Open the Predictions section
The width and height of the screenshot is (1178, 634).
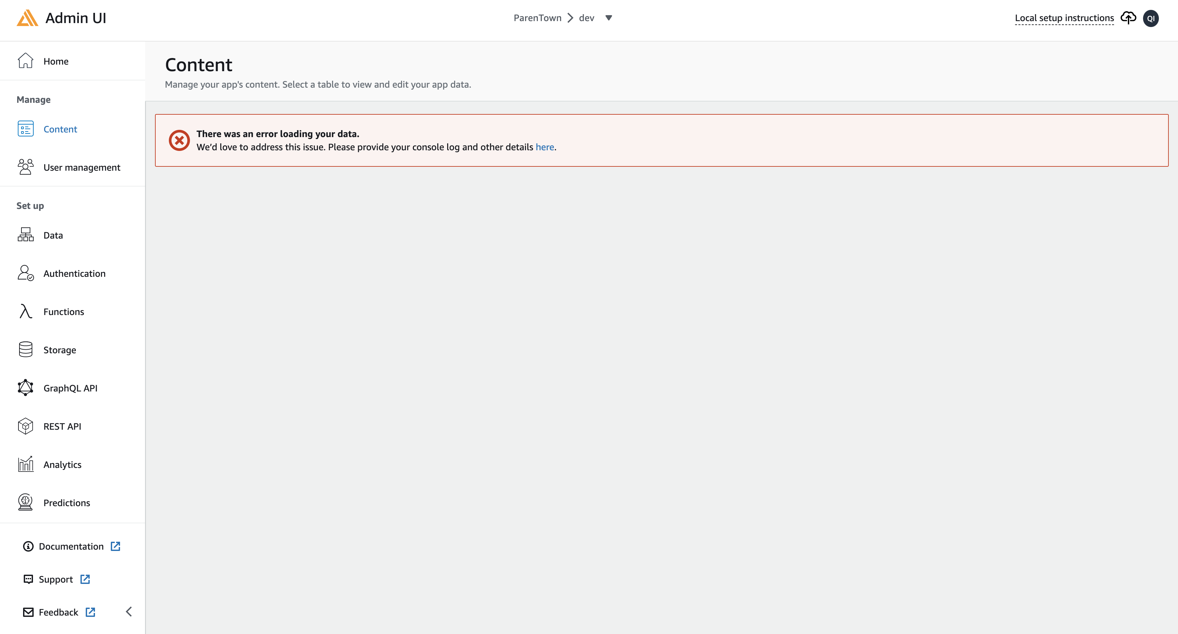[66, 503]
